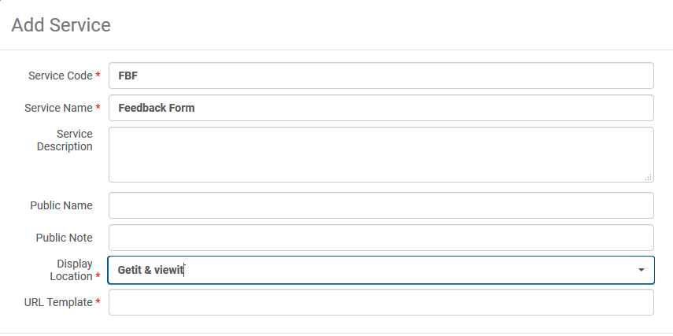
Task: Click the URL Template input field
Action: (x=381, y=302)
